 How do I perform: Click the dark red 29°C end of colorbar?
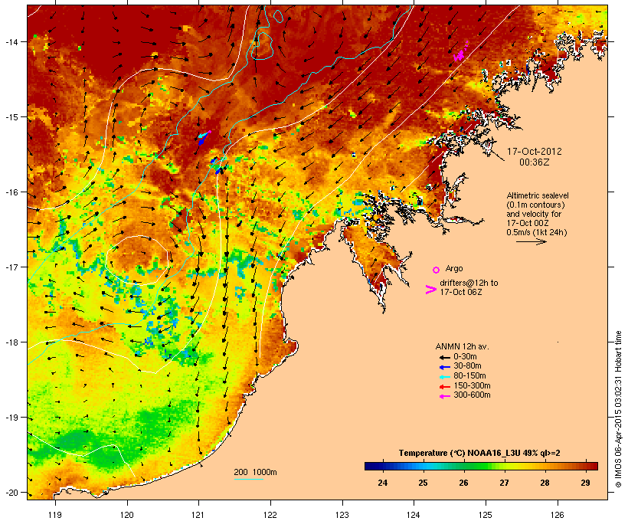(593, 466)
